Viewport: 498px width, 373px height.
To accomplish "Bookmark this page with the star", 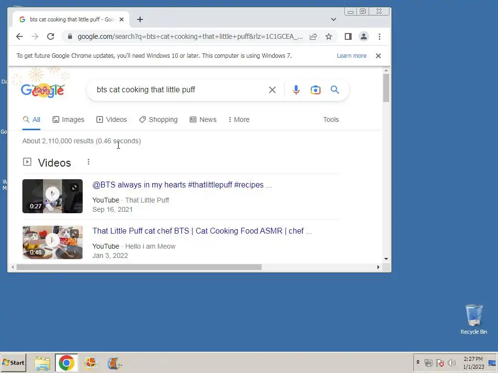I will pyautogui.click(x=329, y=36).
